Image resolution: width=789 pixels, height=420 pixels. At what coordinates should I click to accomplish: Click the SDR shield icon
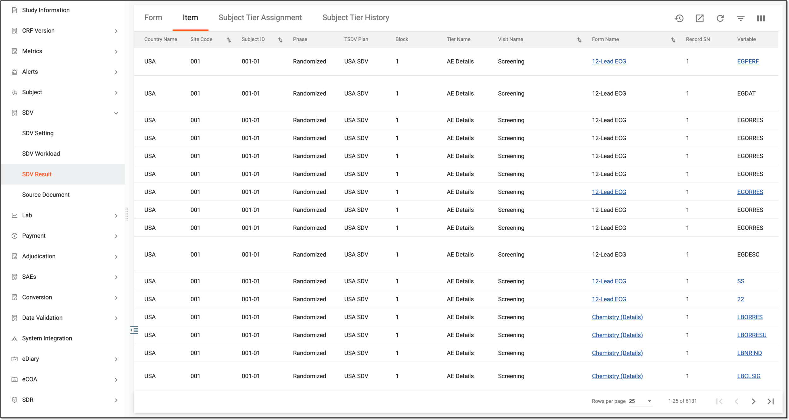click(x=15, y=400)
